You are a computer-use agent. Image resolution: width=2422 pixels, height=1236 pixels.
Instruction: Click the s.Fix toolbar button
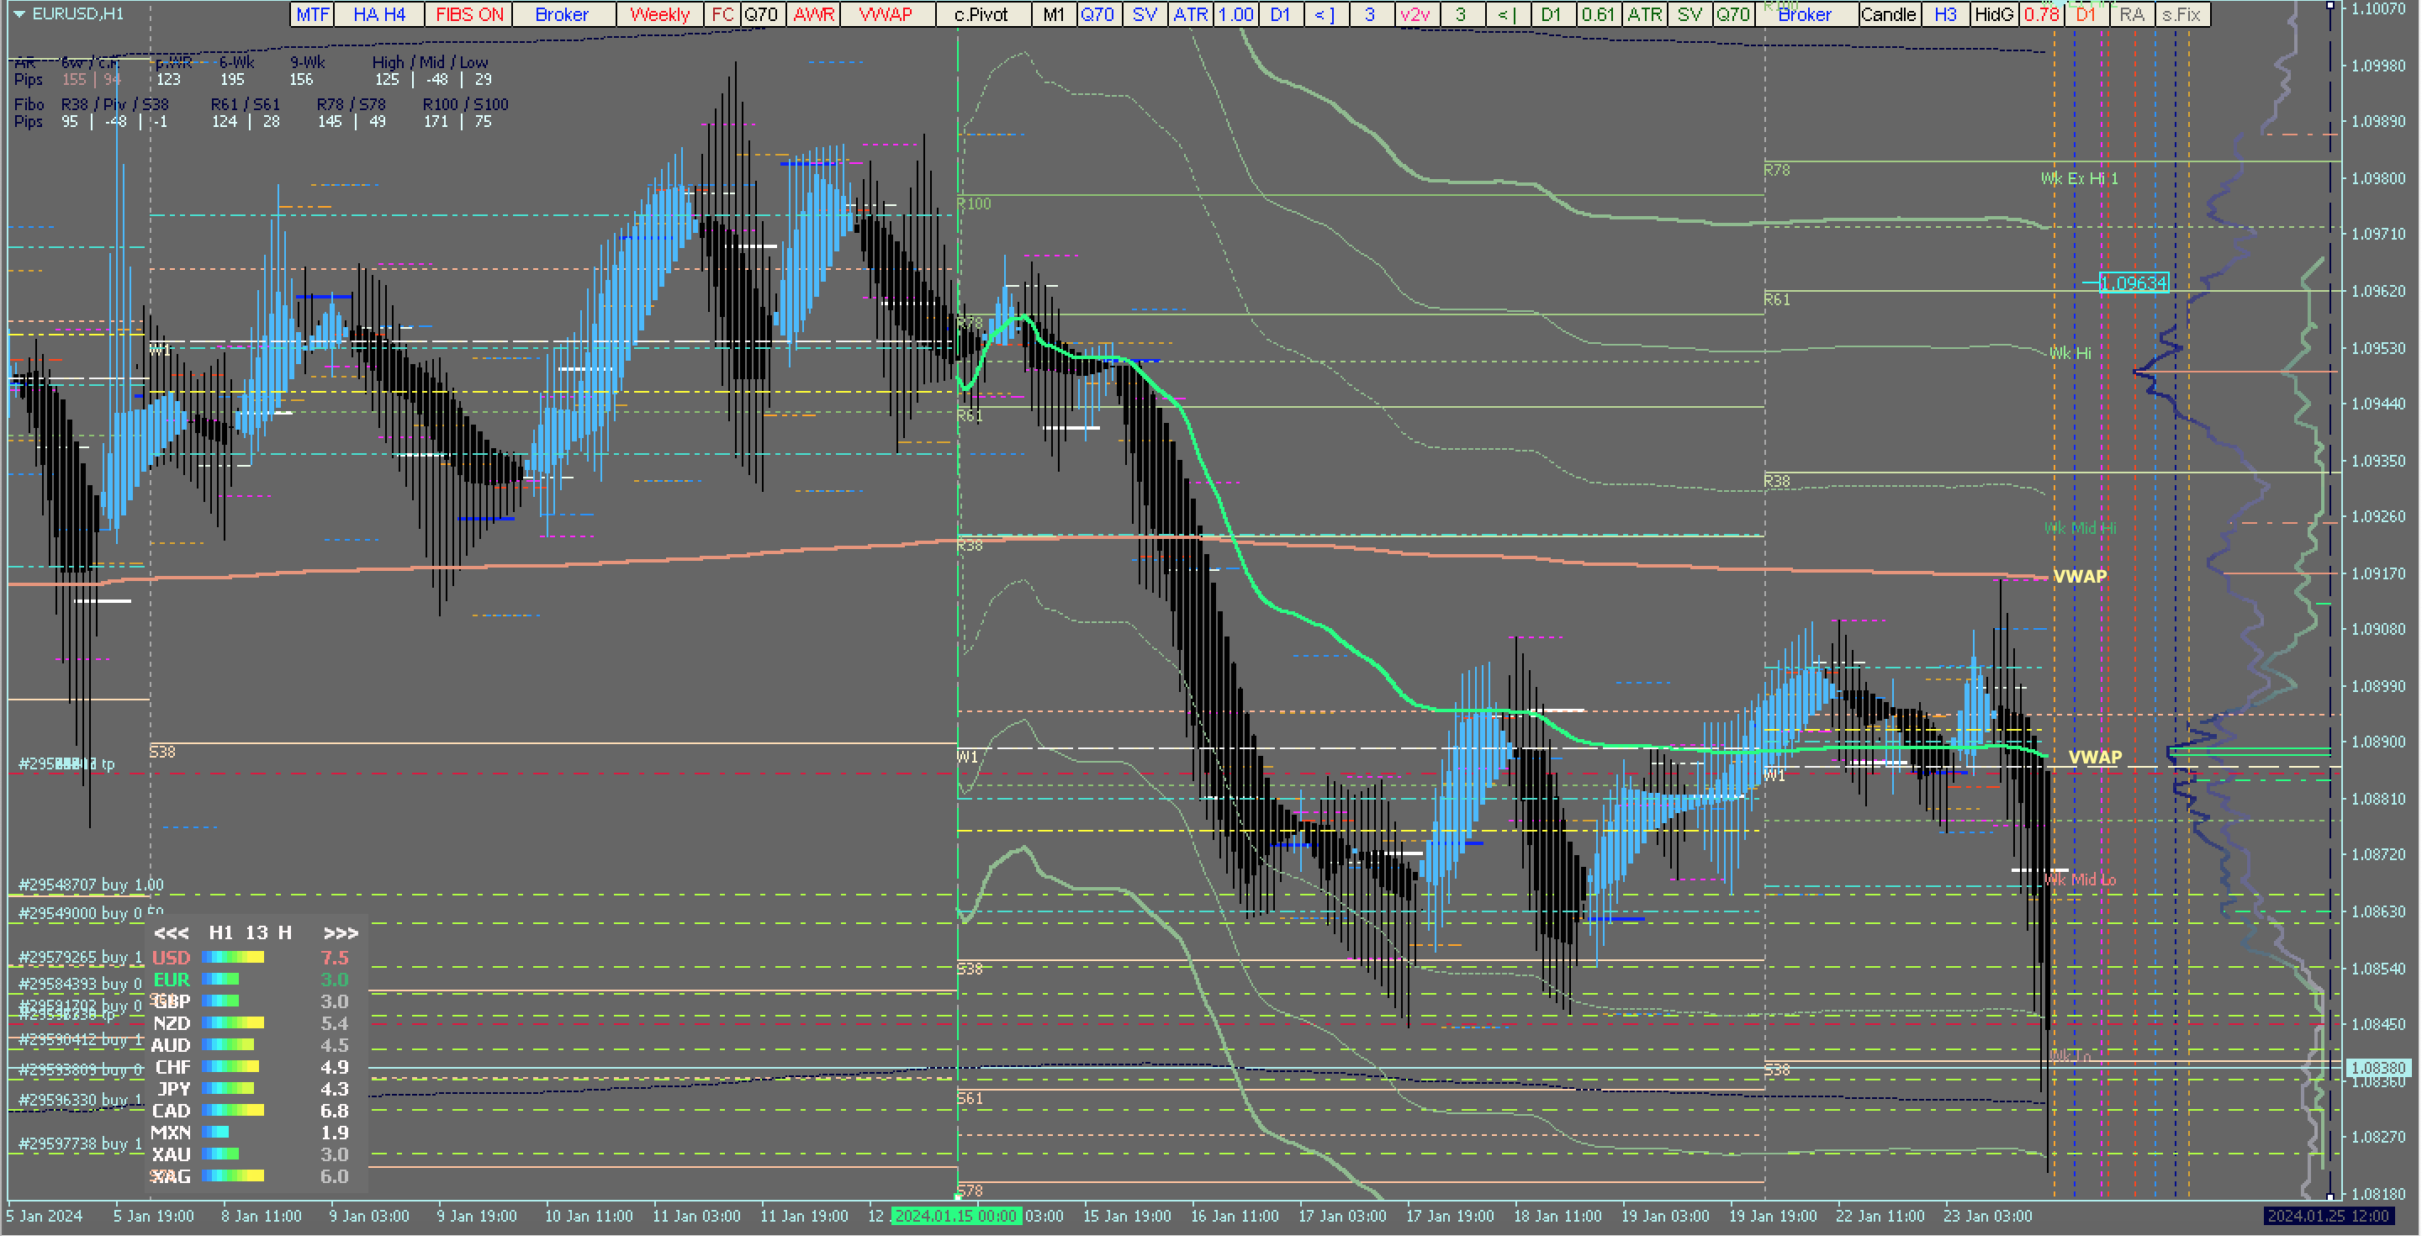click(x=2181, y=14)
